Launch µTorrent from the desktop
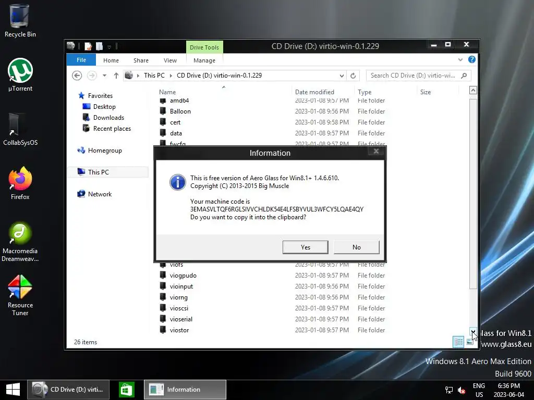 click(20, 75)
